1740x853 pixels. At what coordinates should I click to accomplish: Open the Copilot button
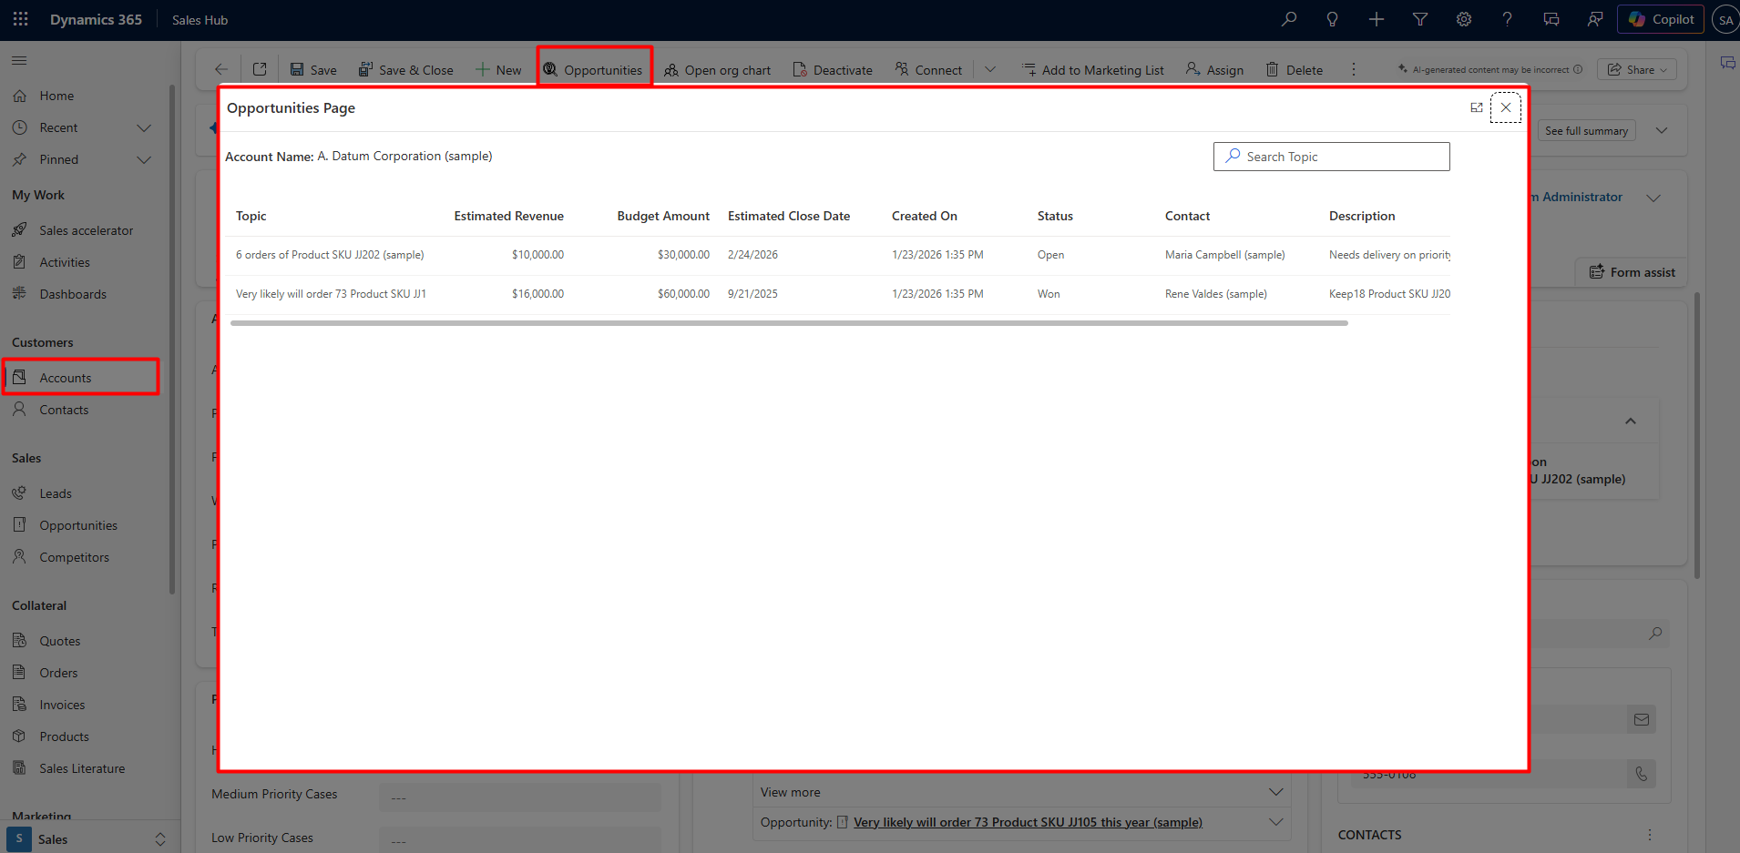click(1660, 19)
